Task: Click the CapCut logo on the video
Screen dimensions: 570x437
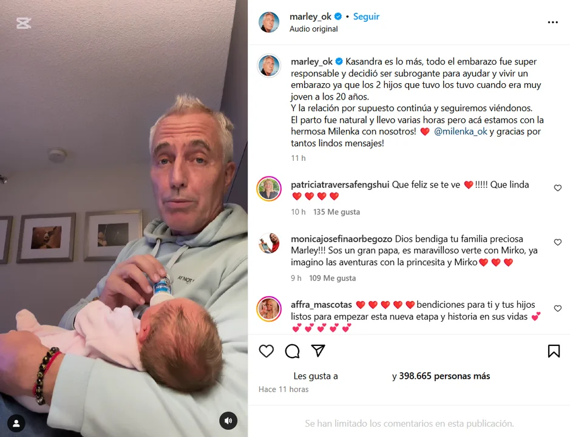Action: click(24, 23)
